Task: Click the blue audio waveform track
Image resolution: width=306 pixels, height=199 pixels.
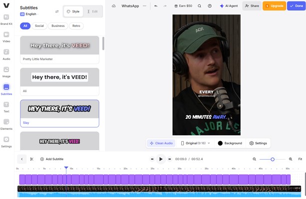Action: click(159, 195)
